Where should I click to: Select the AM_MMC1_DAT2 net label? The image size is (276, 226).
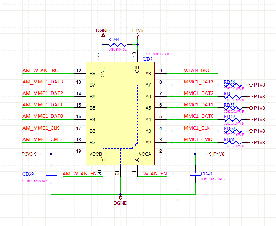click(43, 93)
